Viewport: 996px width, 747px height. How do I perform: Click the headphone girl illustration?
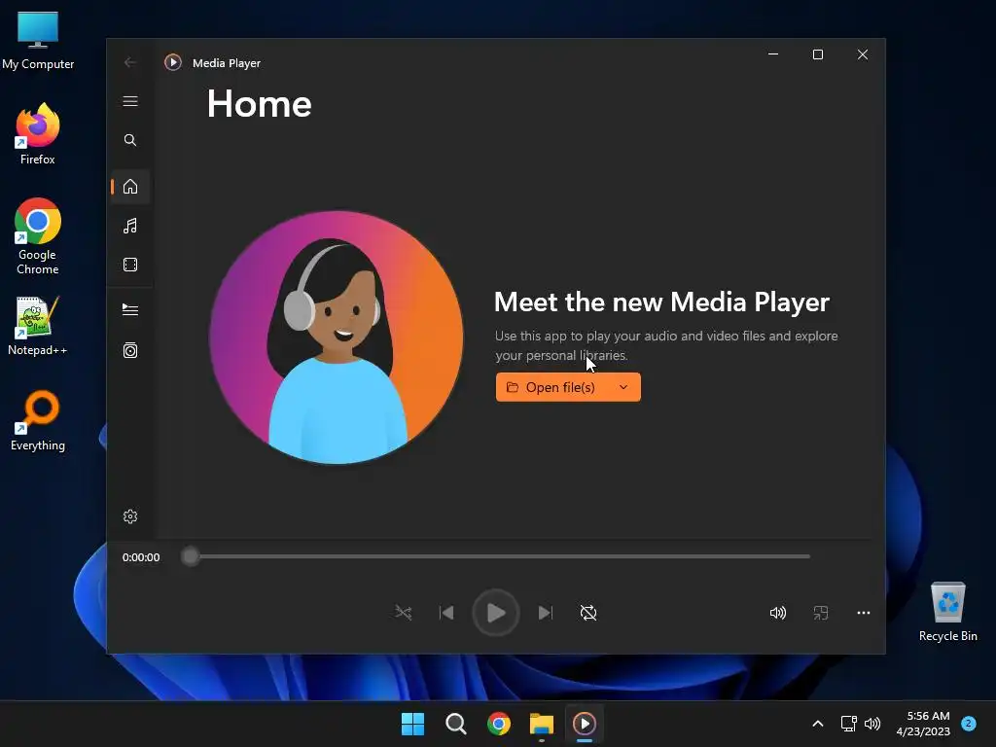pyautogui.click(x=337, y=338)
